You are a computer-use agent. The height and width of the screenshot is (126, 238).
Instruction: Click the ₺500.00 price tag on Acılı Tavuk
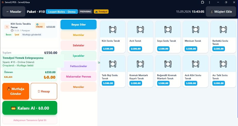click(x=136, y=49)
